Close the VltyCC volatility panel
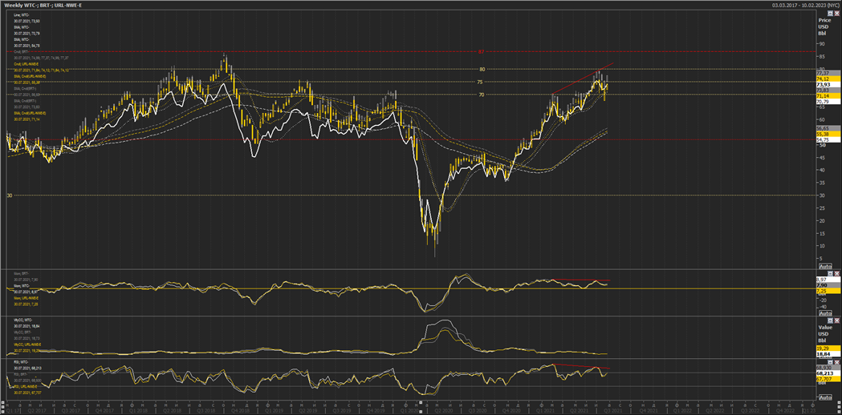This screenshot has width=842, height=415. (x=836, y=320)
